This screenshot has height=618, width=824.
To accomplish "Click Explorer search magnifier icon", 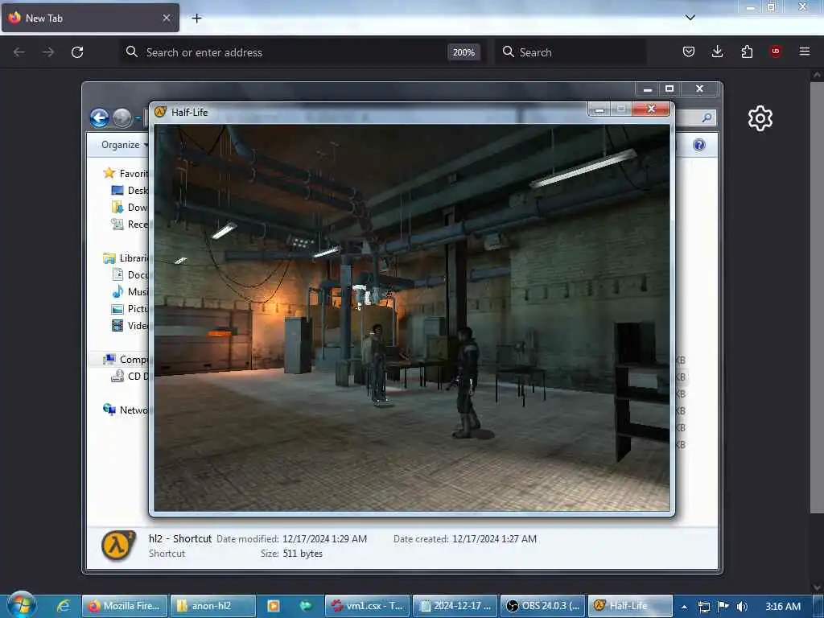I will pos(707,117).
